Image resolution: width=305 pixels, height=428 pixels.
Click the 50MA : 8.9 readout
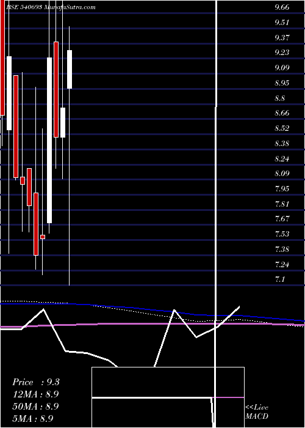tap(36, 406)
